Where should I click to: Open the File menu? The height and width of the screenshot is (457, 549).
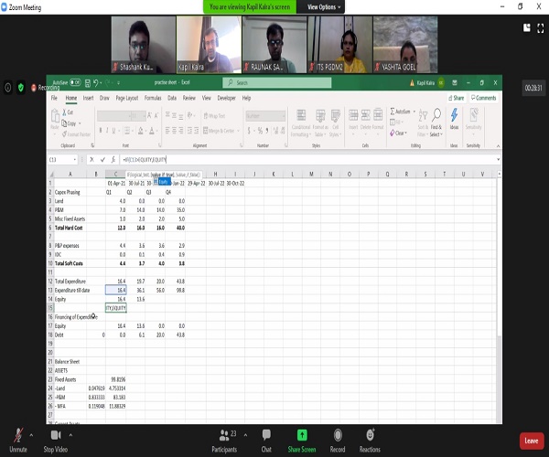tap(54, 98)
